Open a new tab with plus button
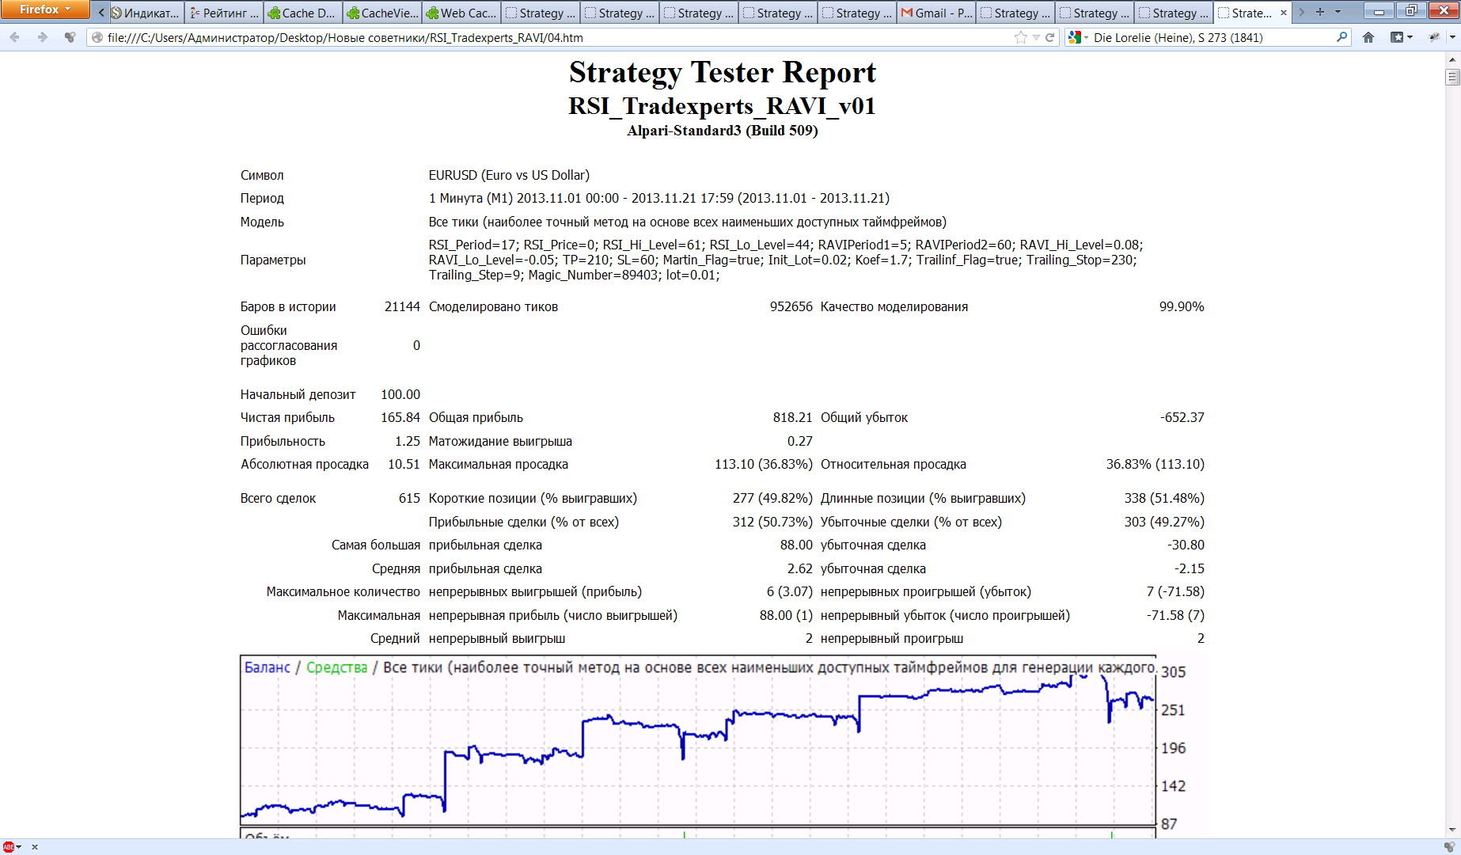Image resolution: width=1461 pixels, height=855 pixels. [x=1319, y=12]
